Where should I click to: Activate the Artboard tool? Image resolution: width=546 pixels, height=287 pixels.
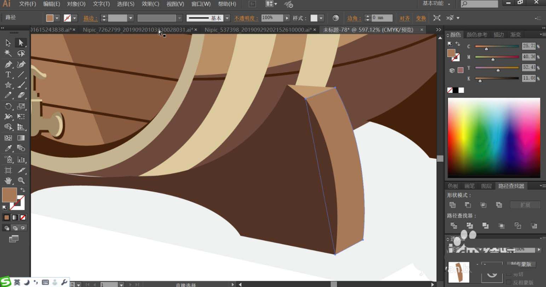point(8,170)
